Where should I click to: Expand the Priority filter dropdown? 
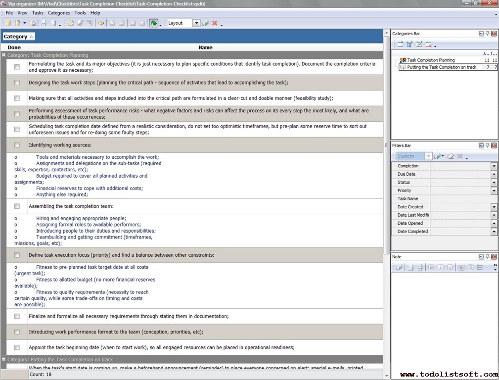click(x=494, y=190)
